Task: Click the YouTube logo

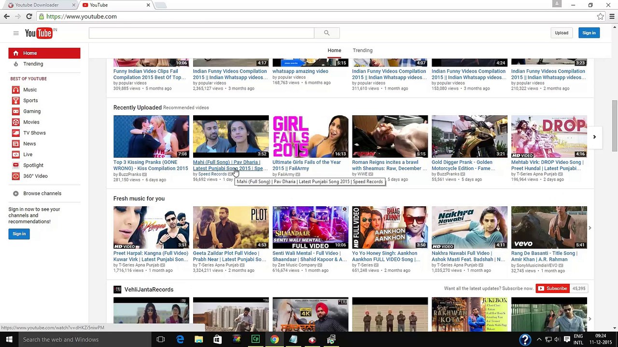Action: pos(39,33)
